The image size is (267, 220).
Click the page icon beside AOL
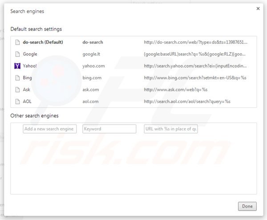coord(17,102)
